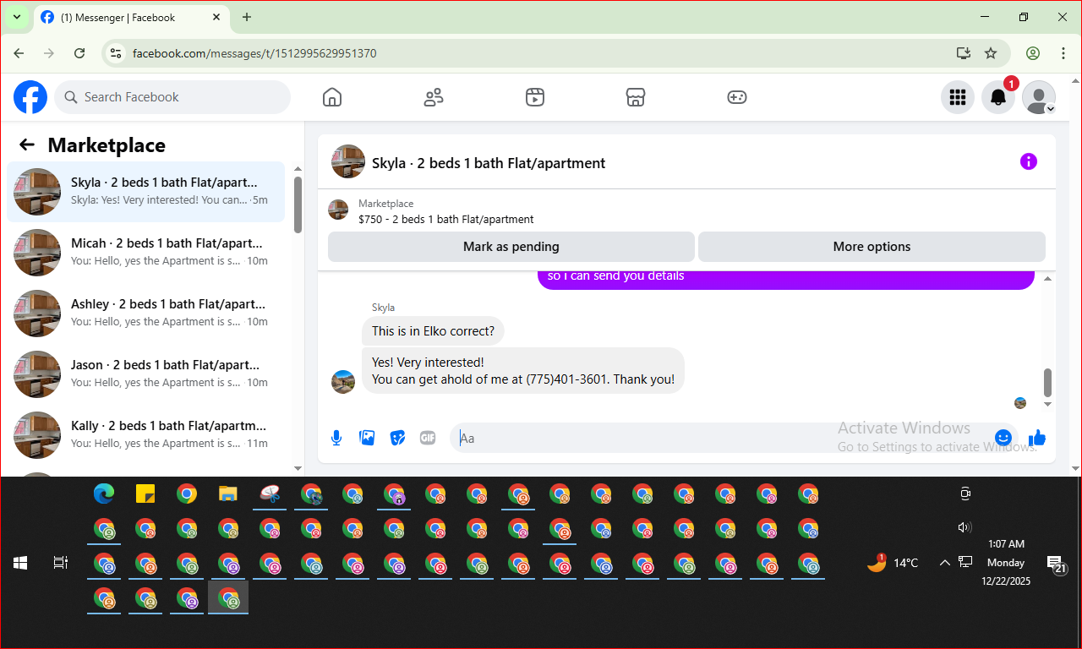Open Microsoft Edge from the taskbar

tap(104, 494)
